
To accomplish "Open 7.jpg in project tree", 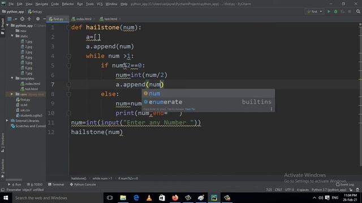I will point(27,73).
